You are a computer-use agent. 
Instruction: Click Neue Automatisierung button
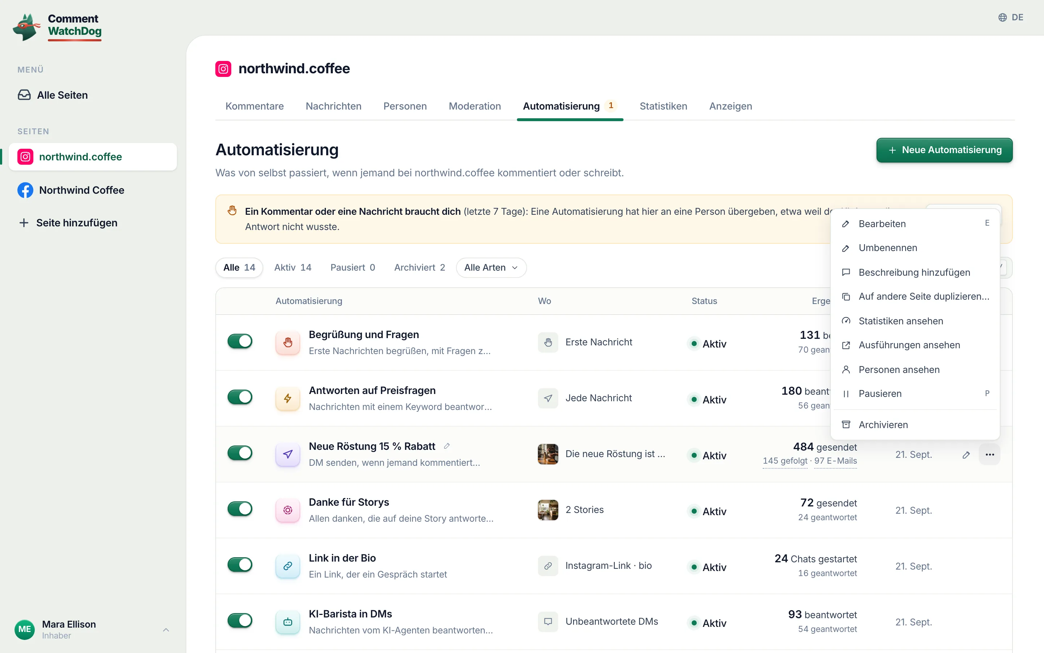point(944,150)
